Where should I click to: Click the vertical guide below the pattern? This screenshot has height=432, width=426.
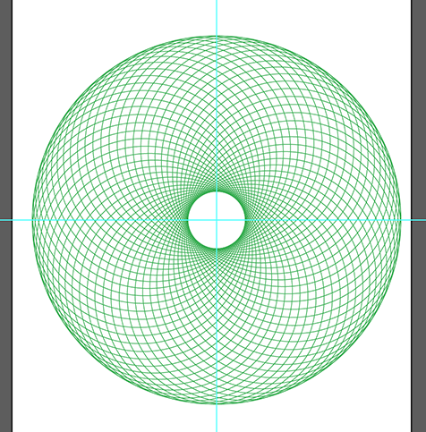[x=217, y=419]
